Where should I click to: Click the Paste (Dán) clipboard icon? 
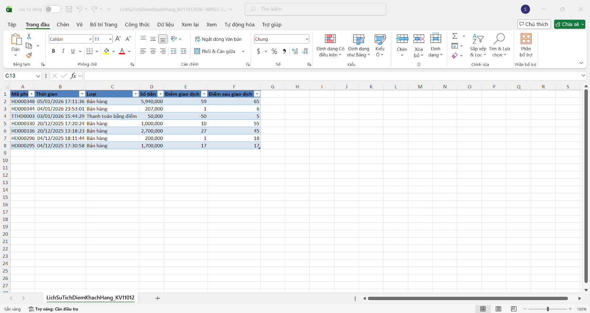[x=16, y=39]
